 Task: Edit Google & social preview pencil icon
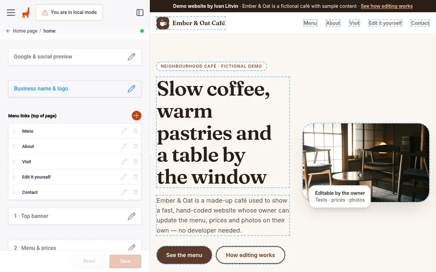tap(132, 57)
